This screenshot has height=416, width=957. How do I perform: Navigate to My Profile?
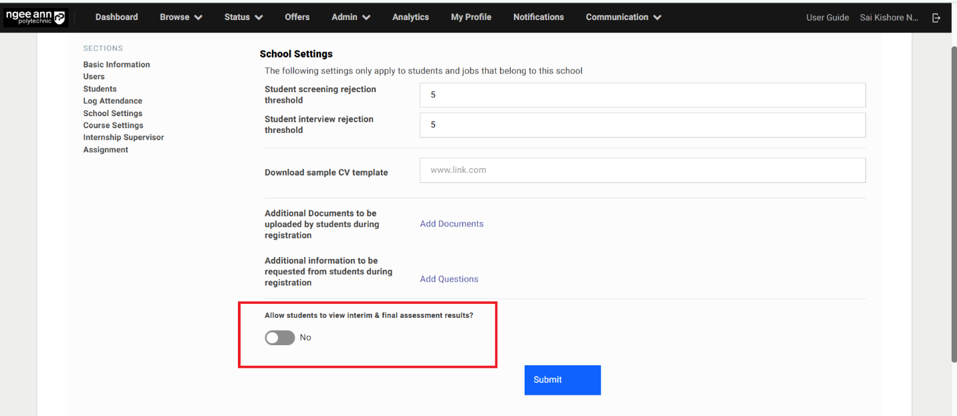tap(470, 17)
